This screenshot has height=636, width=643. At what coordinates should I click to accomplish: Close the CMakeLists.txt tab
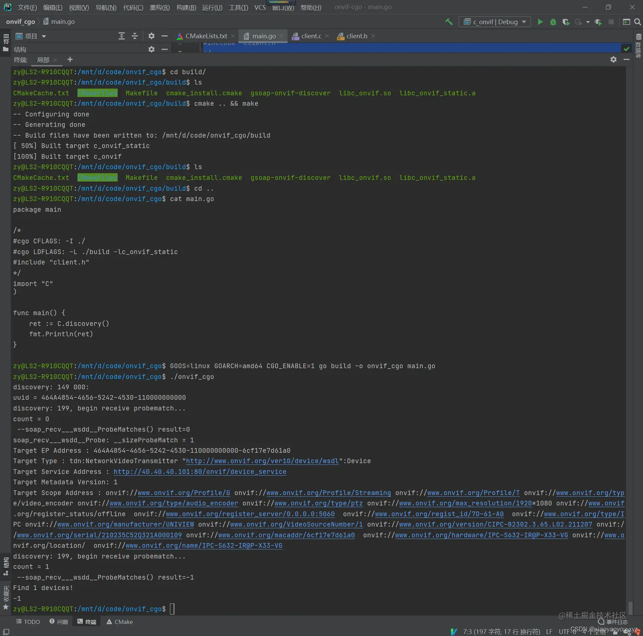click(x=233, y=36)
